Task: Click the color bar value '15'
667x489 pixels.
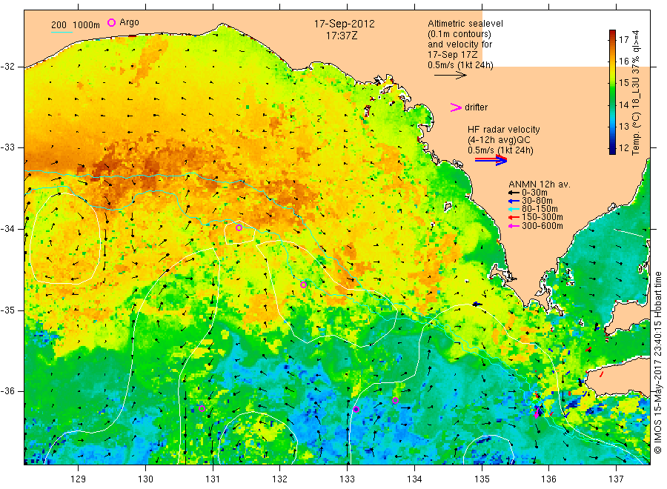Action: coord(623,83)
